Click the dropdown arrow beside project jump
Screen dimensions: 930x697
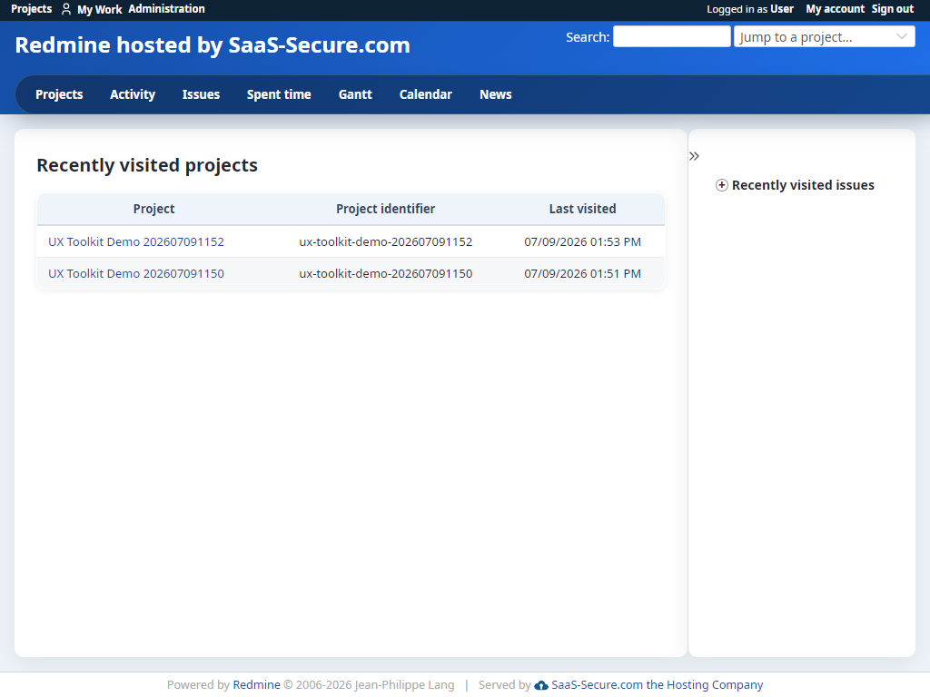point(902,36)
